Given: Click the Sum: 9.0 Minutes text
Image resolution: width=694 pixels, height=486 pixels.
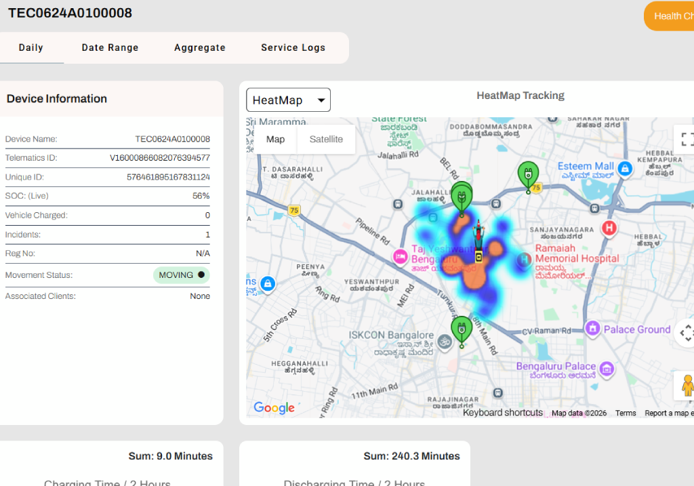Looking at the screenshot, I should pos(170,456).
